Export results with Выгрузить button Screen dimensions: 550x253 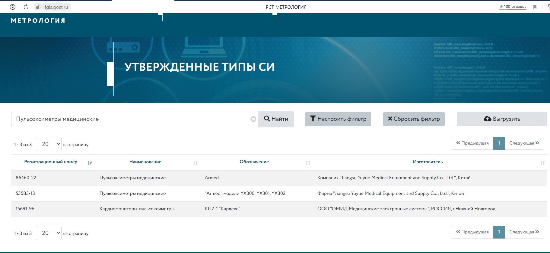(502, 119)
